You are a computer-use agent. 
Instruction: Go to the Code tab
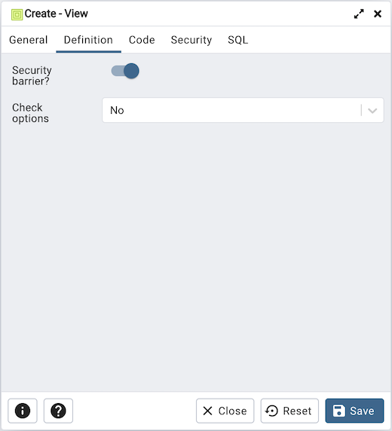[x=142, y=40]
